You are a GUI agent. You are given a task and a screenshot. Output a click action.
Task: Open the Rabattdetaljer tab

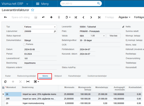click(75, 76)
